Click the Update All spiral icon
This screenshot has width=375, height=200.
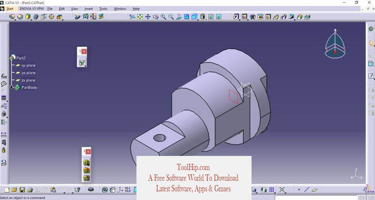tap(105, 190)
